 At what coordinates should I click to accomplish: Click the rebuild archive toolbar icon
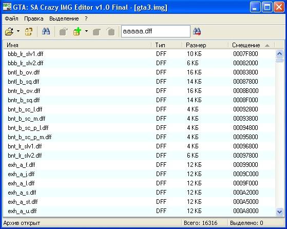tap(29, 31)
